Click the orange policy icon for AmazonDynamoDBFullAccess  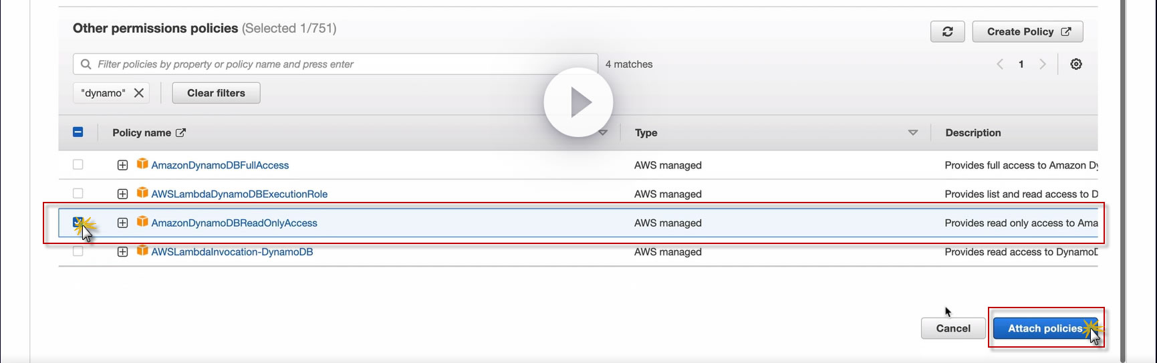tap(142, 164)
